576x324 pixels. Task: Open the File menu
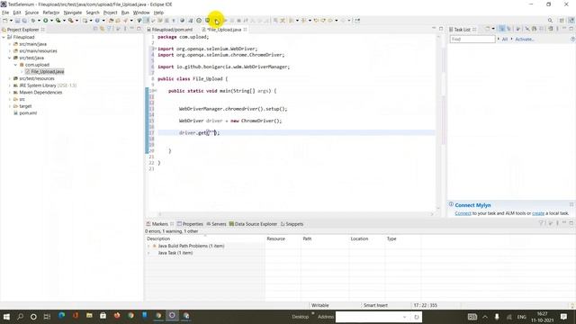(5, 13)
